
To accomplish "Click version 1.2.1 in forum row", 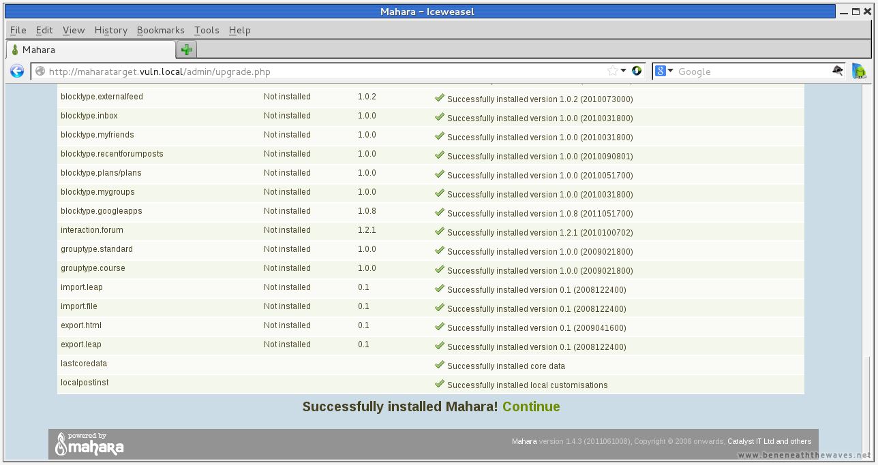I will pyautogui.click(x=367, y=230).
